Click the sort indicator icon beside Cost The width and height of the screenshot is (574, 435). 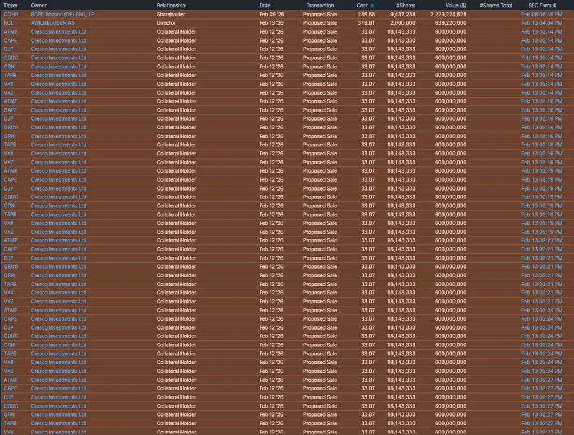(373, 6)
